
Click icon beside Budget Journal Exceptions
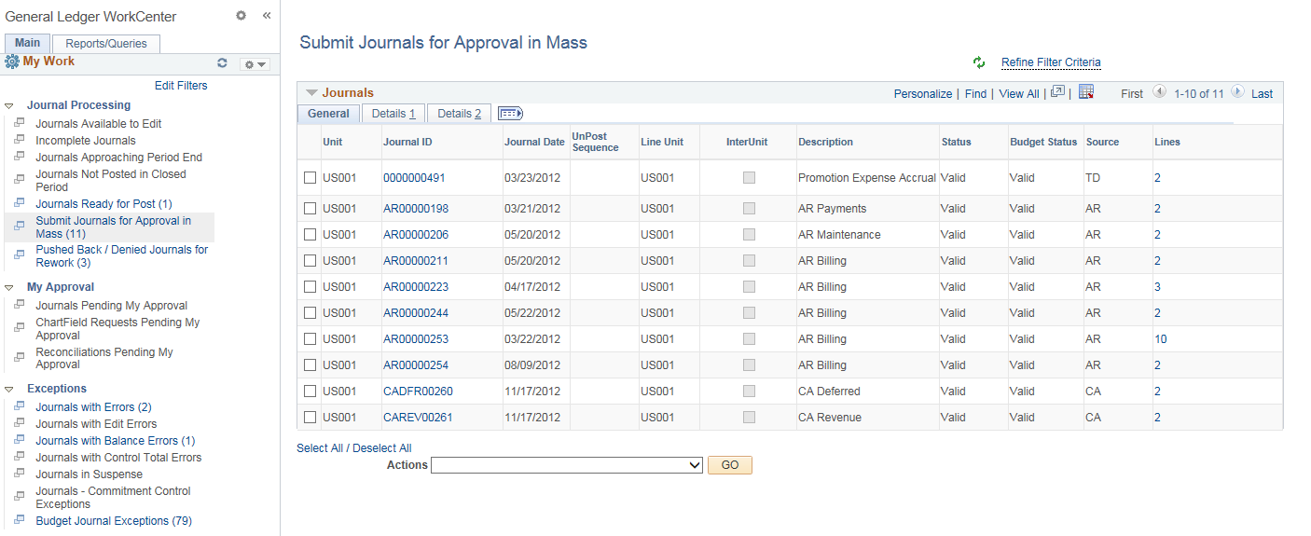click(x=20, y=520)
